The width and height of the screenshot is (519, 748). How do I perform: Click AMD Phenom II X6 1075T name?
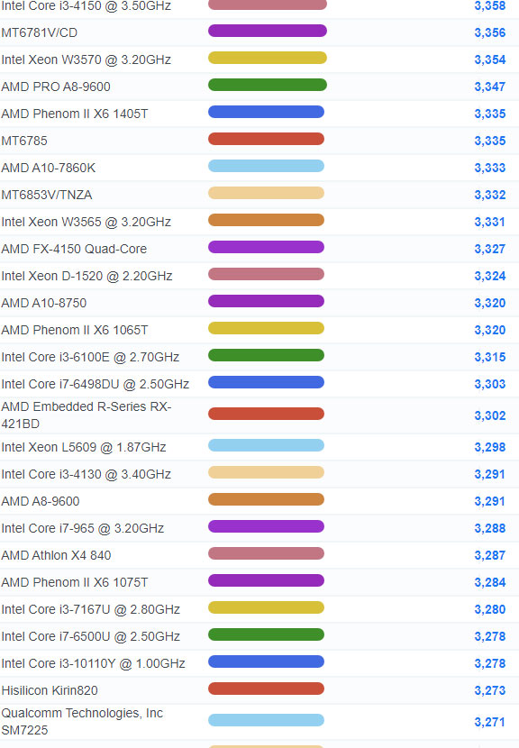click(75, 582)
